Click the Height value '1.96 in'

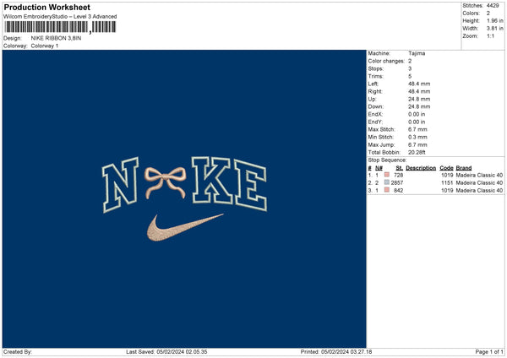[494, 20]
